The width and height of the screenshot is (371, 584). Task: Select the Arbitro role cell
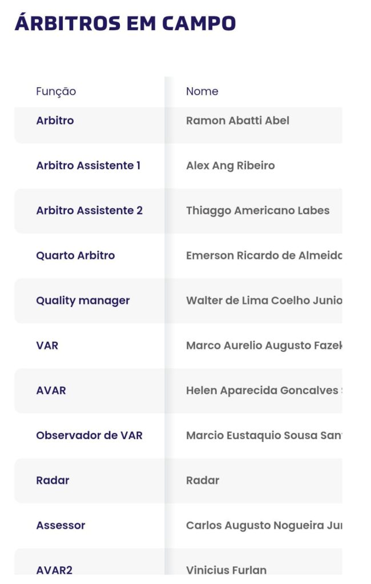55,120
